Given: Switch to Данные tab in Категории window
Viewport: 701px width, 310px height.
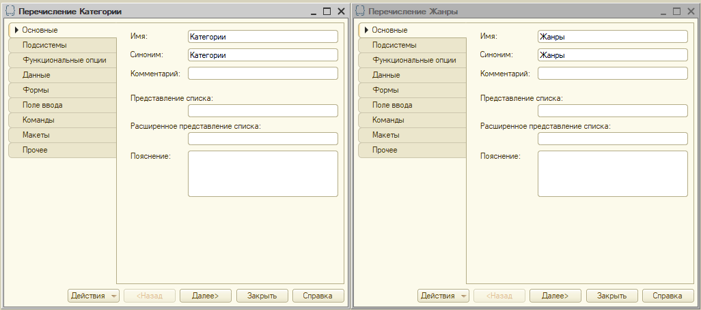Looking at the screenshot, I should [63, 76].
